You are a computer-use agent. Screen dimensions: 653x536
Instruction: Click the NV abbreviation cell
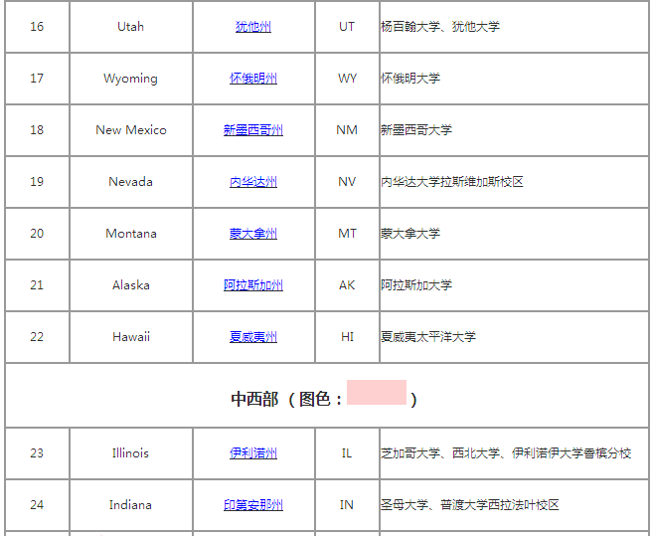(347, 182)
